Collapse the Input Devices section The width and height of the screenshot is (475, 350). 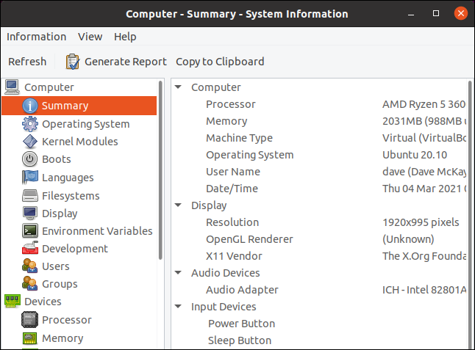click(179, 307)
